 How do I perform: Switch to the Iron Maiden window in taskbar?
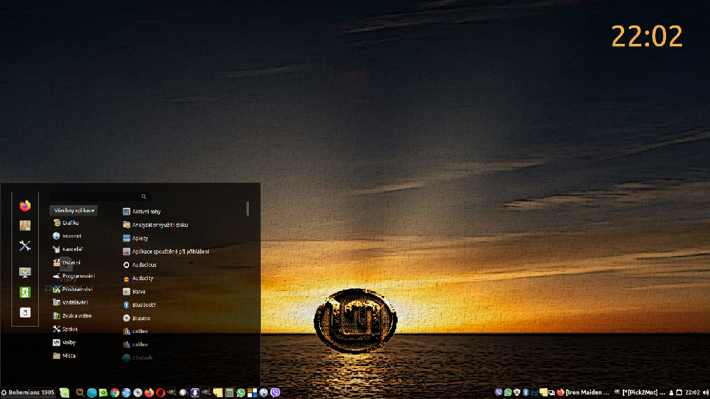coord(583,393)
